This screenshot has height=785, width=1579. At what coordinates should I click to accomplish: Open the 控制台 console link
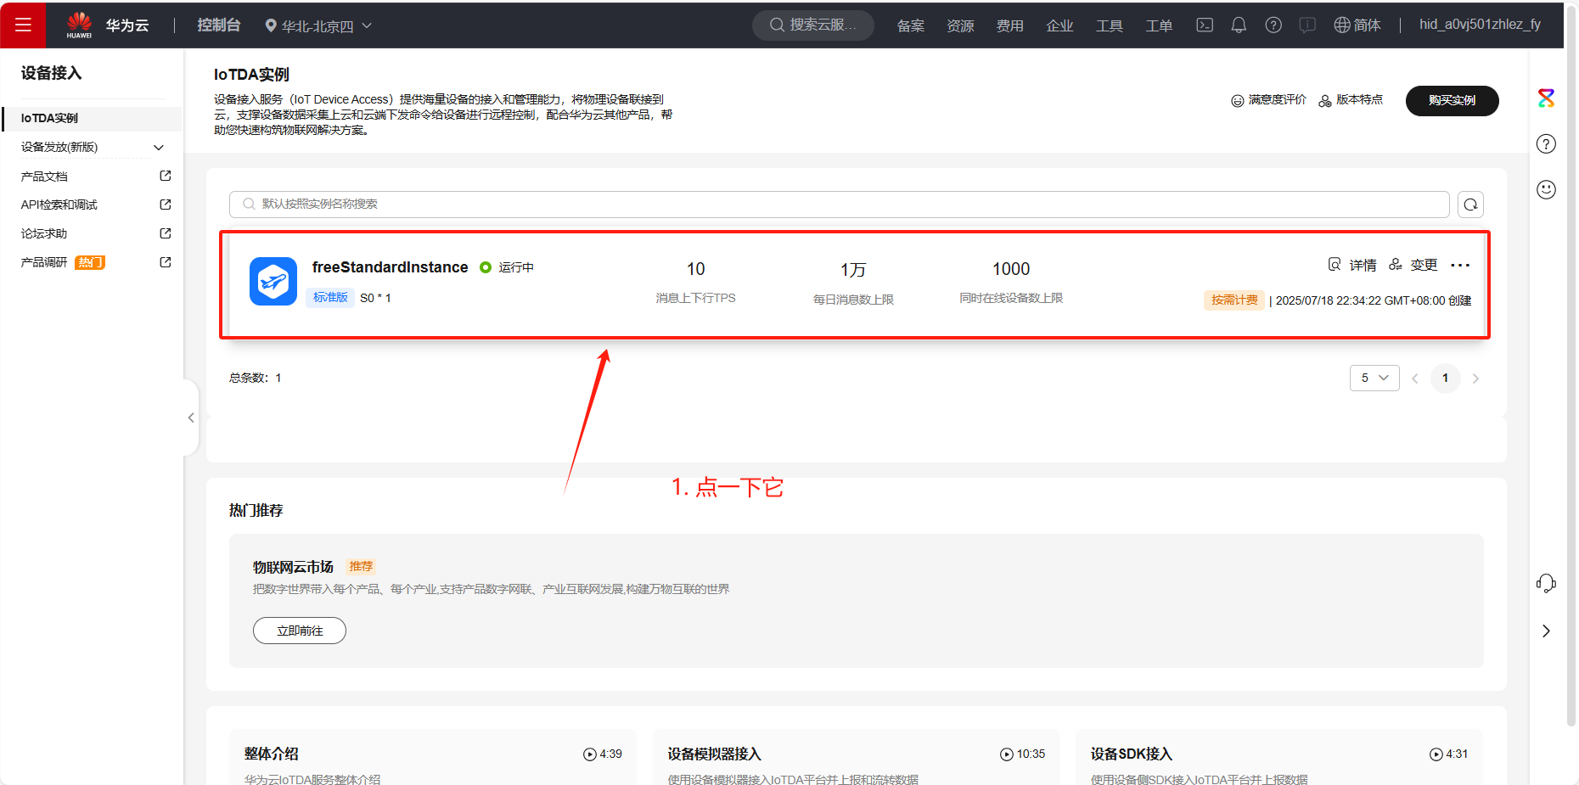pyautogui.click(x=219, y=25)
